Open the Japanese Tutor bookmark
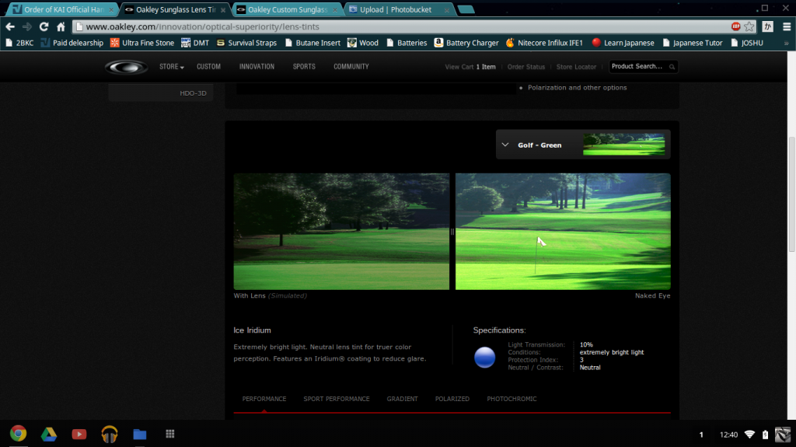The width and height of the screenshot is (796, 447). [x=692, y=43]
